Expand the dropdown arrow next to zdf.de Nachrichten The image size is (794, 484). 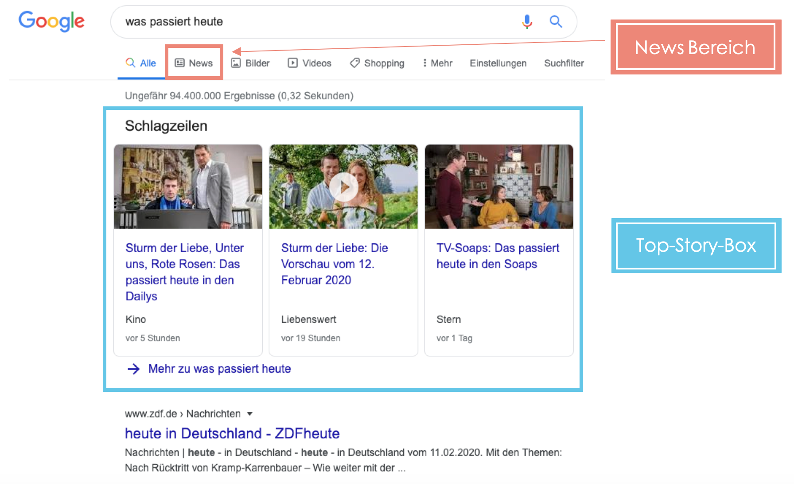tap(250, 414)
